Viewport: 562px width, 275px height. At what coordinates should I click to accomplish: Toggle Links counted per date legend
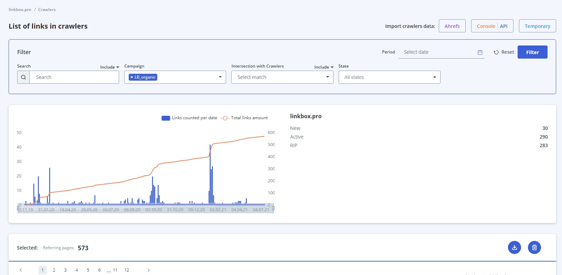[x=189, y=118]
